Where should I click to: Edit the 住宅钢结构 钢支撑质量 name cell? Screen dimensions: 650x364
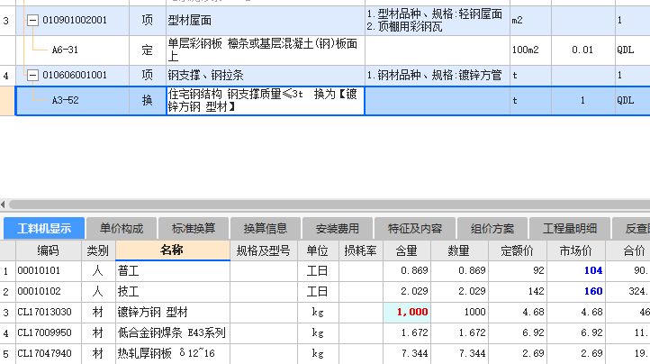(x=266, y=100)
